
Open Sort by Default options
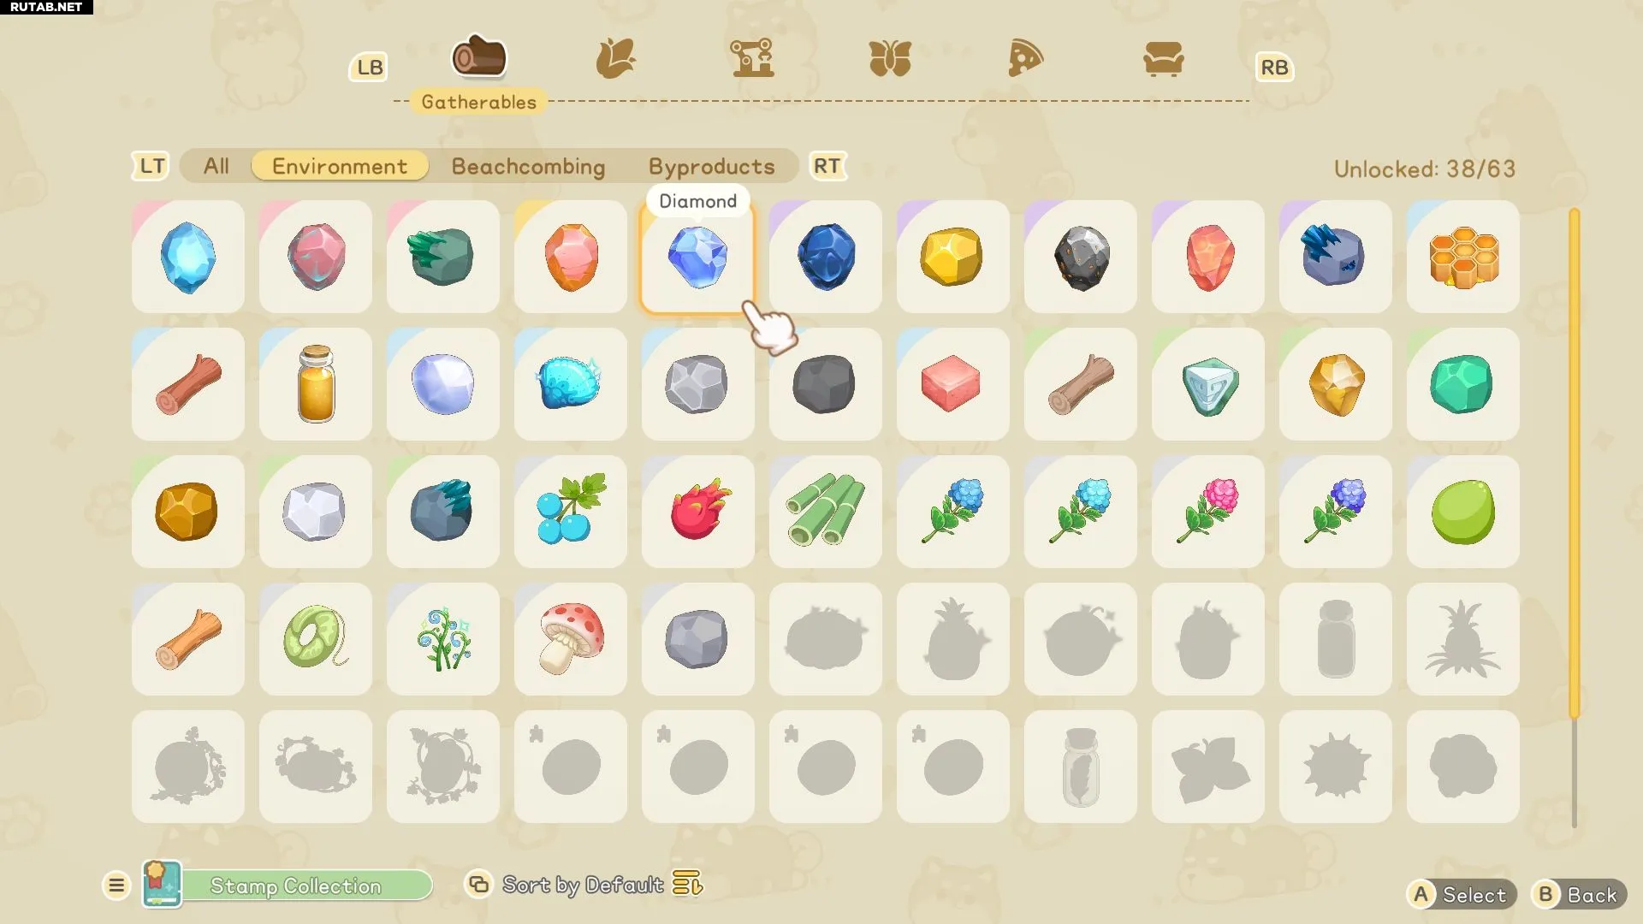[584, 884]
